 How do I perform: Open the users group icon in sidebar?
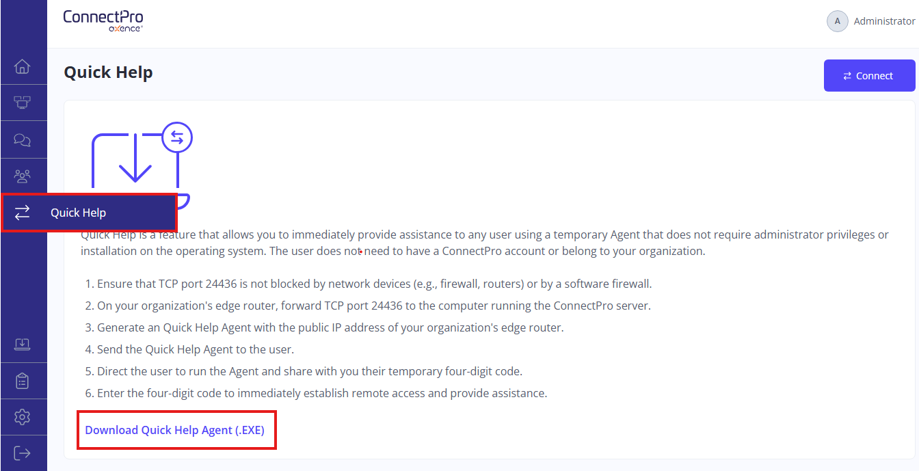click(23, 176)
